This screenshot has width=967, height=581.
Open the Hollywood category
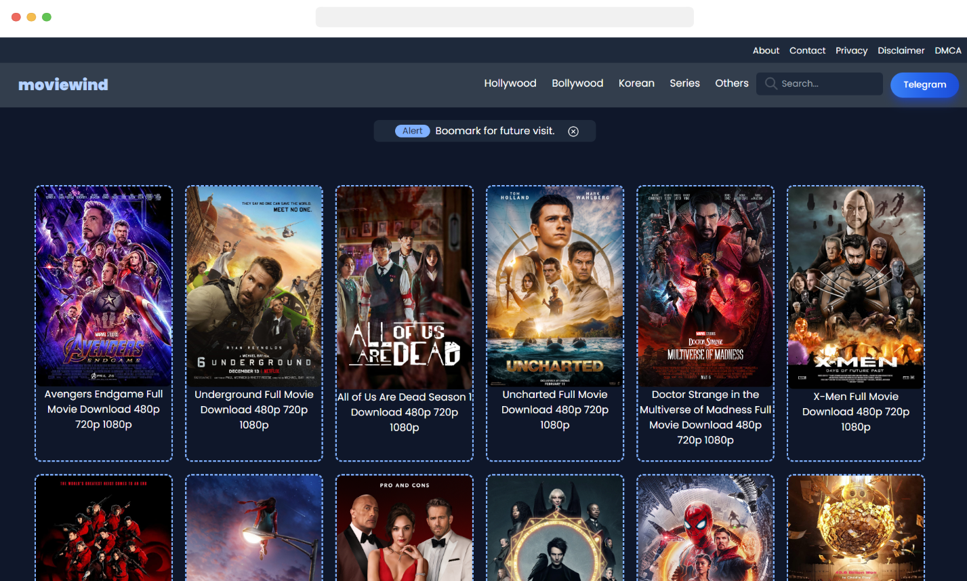point(510,83)
